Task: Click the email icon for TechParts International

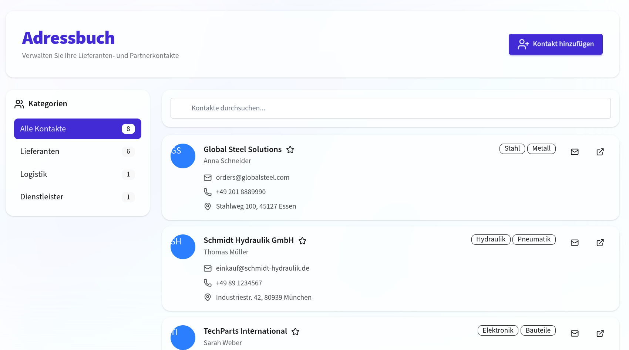Action: pyautogui.click(x=574, y=333)
